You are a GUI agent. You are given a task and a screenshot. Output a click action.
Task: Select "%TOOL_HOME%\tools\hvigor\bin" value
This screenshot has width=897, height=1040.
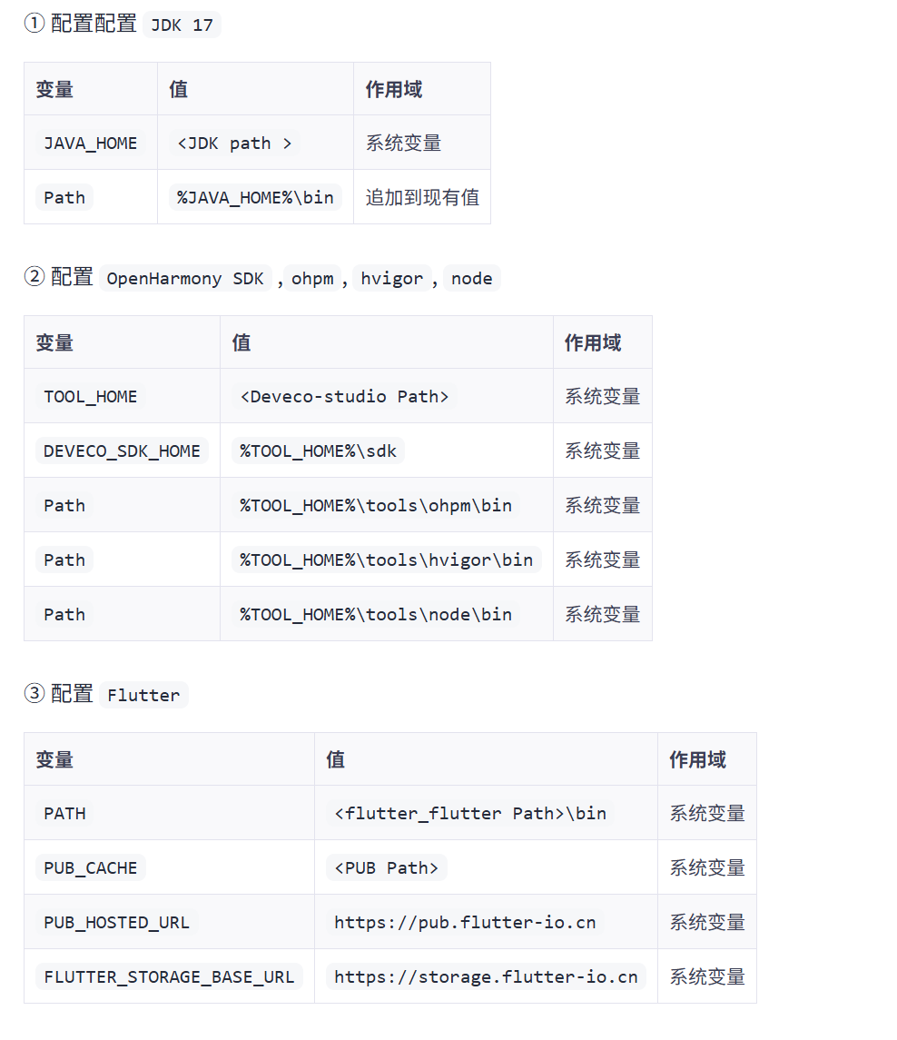tap(387, 560)
